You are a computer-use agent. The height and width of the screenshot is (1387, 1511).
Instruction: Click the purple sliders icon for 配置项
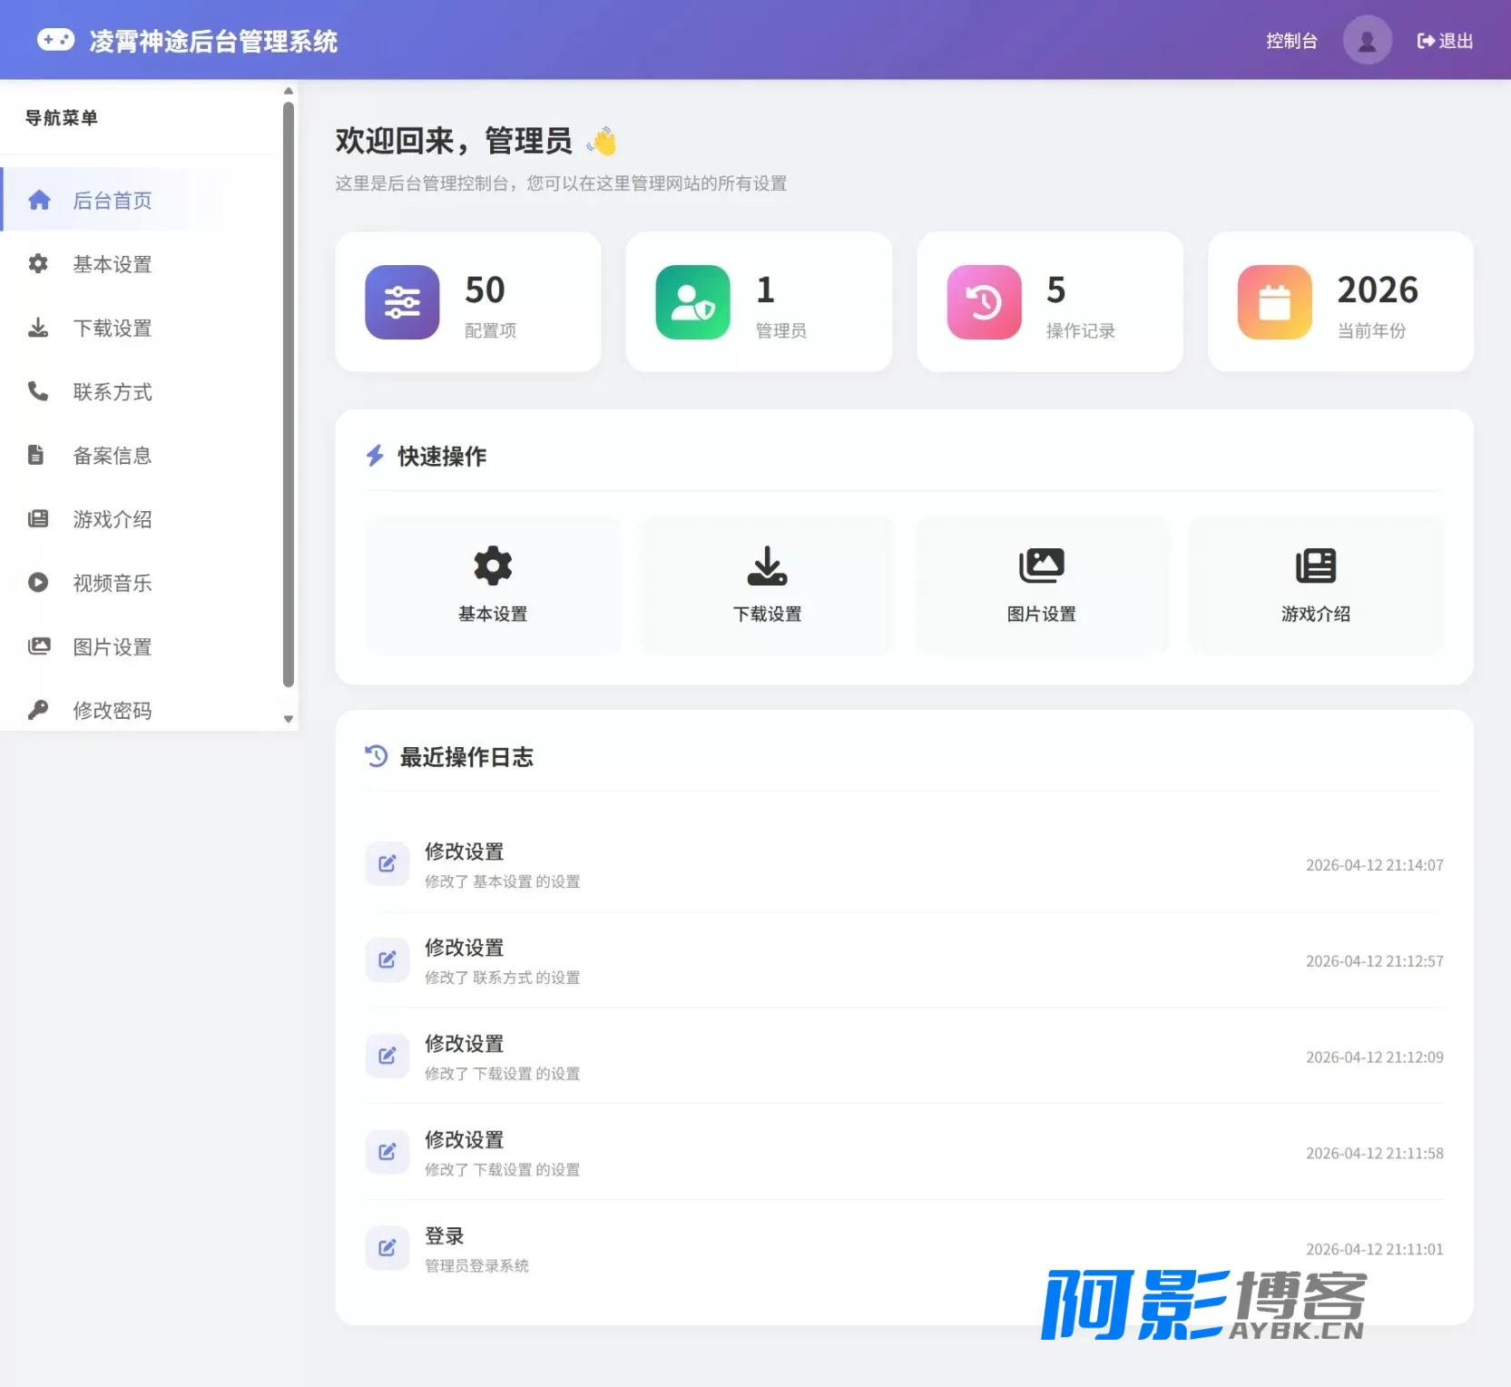click(402, 302)
